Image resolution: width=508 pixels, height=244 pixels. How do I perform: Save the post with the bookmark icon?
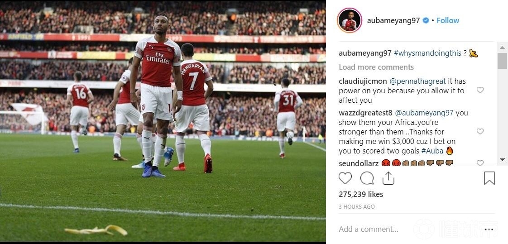[489, 178]
